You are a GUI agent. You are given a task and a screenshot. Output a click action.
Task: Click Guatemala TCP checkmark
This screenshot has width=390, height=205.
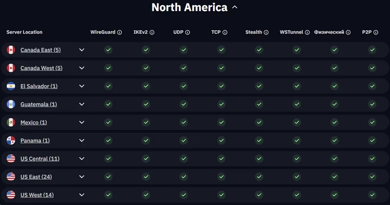pos(221,104)
